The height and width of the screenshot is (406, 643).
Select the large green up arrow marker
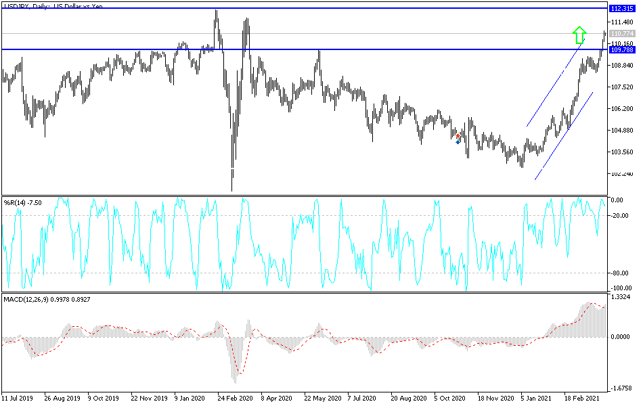[x=579, y=35]
